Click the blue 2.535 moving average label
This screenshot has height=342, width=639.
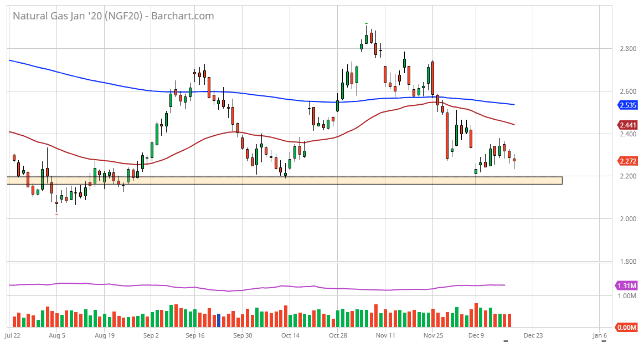(x=627, y=105)
